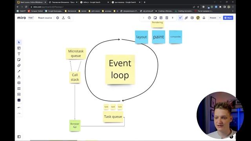The height and width of the screenshot is (141, 251).
Task: Select the Frame tool
Action: (x=19, y=89)
